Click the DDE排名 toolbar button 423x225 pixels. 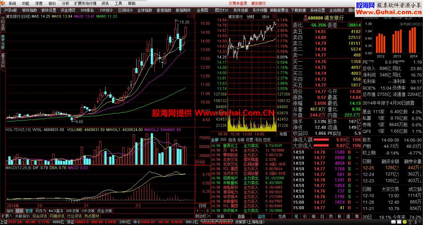point(87,10)
